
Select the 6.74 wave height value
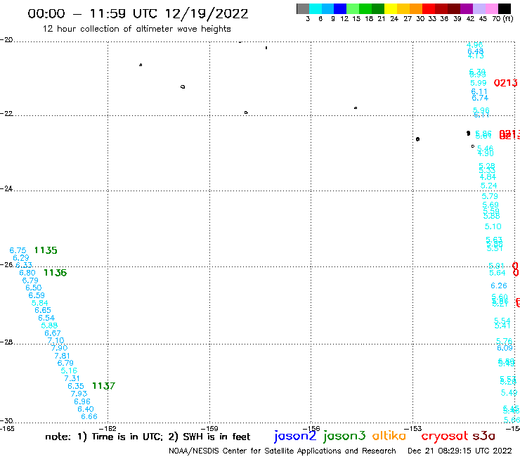pos(480,98)
